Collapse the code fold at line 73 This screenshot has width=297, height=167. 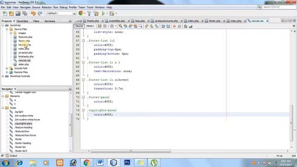(x=84, y=110)
